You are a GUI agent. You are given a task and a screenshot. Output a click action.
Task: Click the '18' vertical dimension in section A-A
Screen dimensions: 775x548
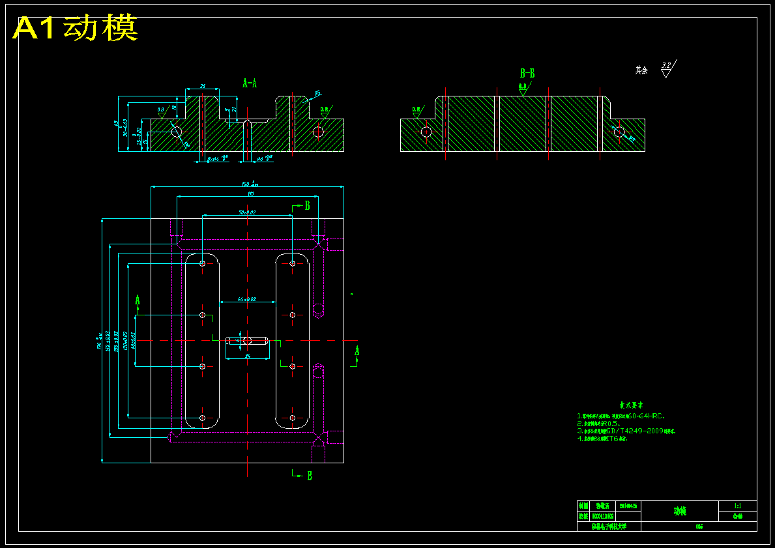point(173,108)
